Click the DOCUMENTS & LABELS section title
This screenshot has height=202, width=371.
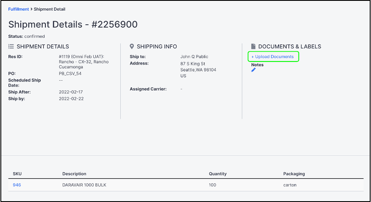[x=290, y=47]
